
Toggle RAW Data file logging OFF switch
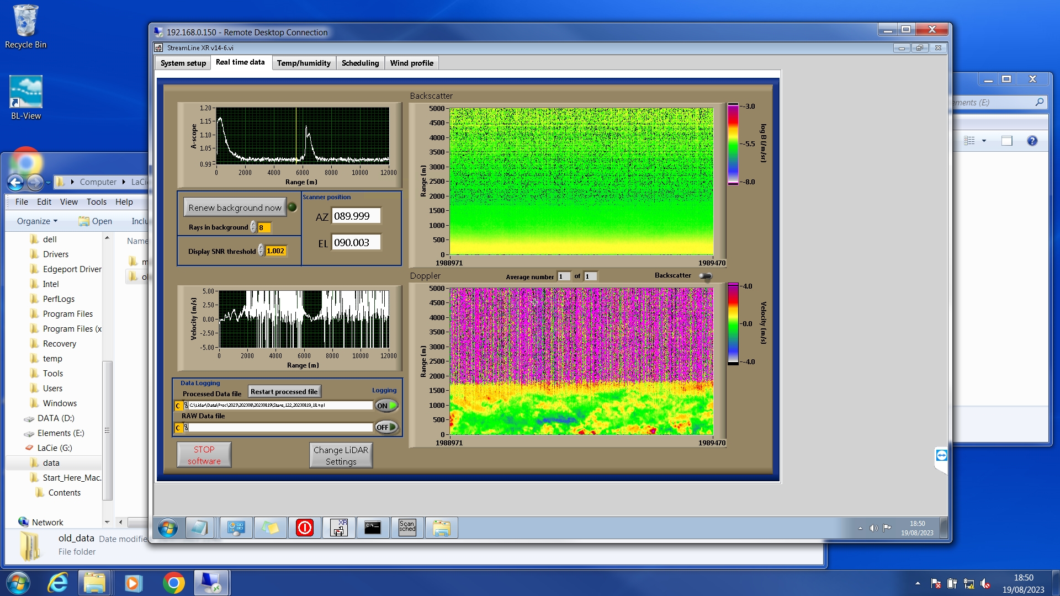pos(386,427)
